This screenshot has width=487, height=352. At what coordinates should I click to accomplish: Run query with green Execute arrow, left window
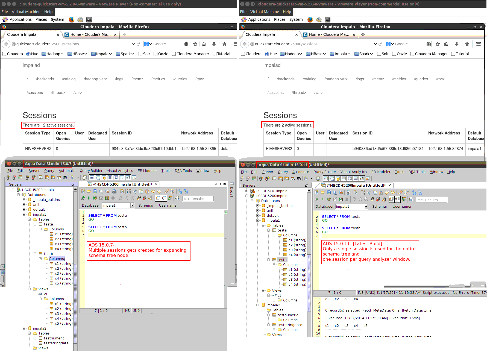pyautogui.click(x=89, y=198)
